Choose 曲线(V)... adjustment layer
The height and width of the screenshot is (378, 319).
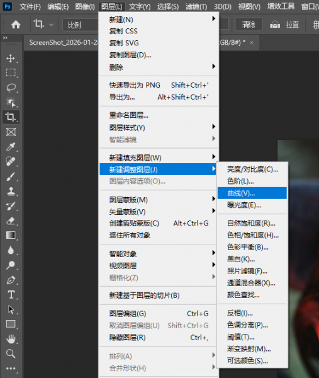pyautogui.click(x=252, y=193)
